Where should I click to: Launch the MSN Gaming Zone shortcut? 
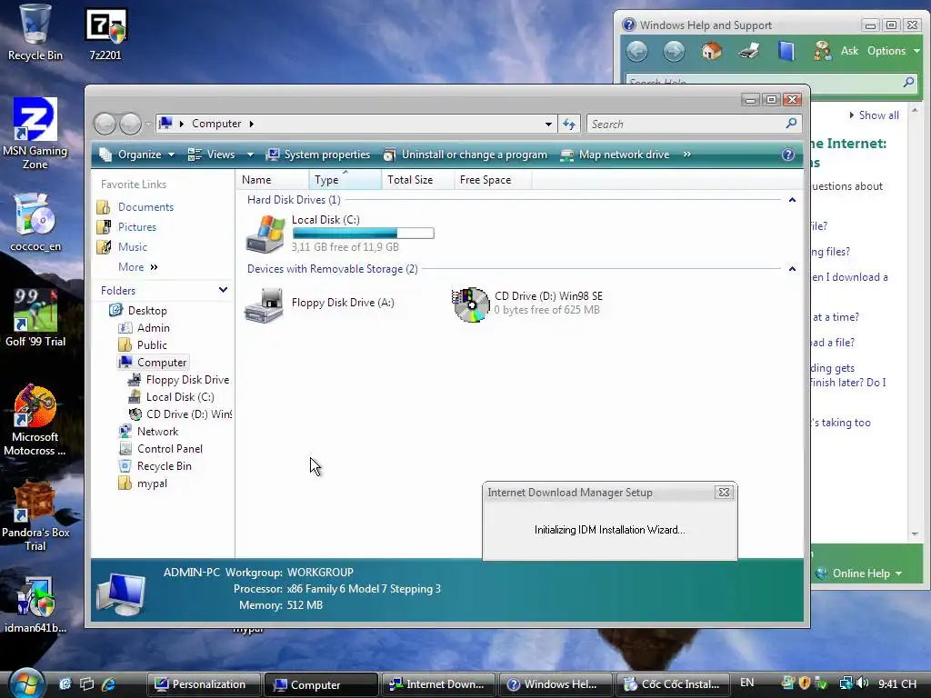pyautogui.click(x=35, y=134)
